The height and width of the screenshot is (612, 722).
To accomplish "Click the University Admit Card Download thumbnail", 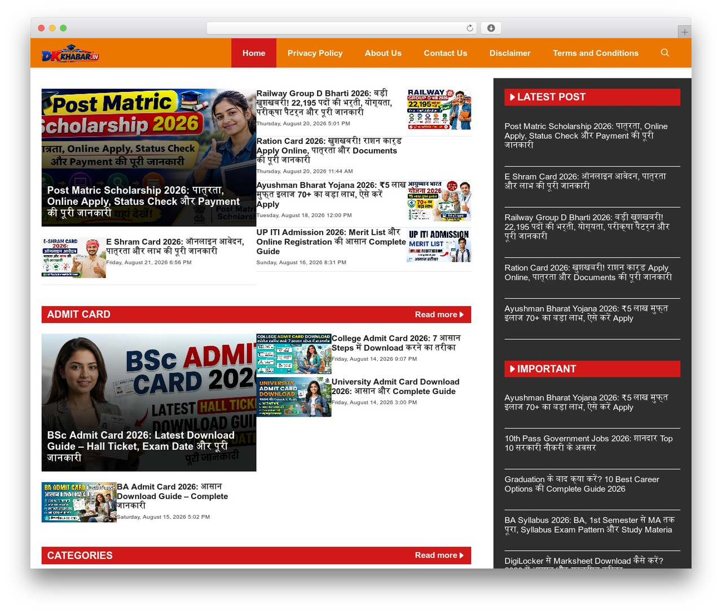I will click(294, 397).
